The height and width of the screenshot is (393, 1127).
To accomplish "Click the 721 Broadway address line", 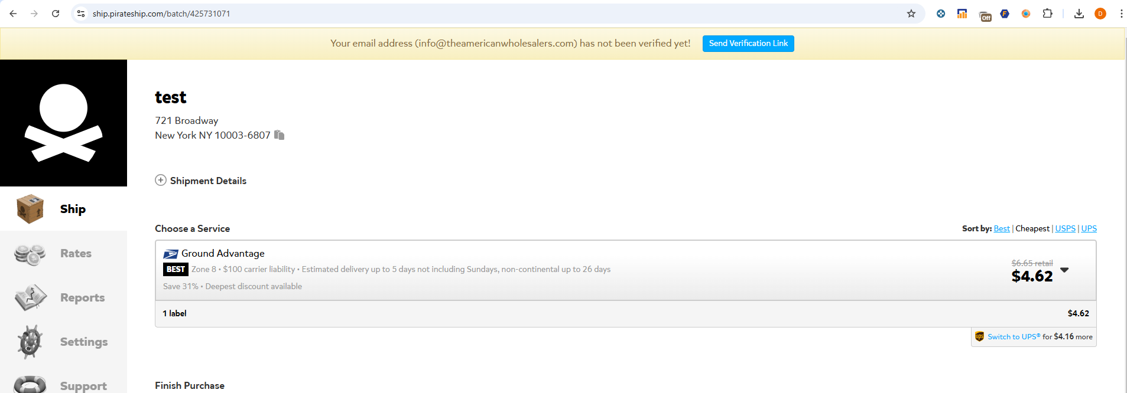I will click(187, 120).
